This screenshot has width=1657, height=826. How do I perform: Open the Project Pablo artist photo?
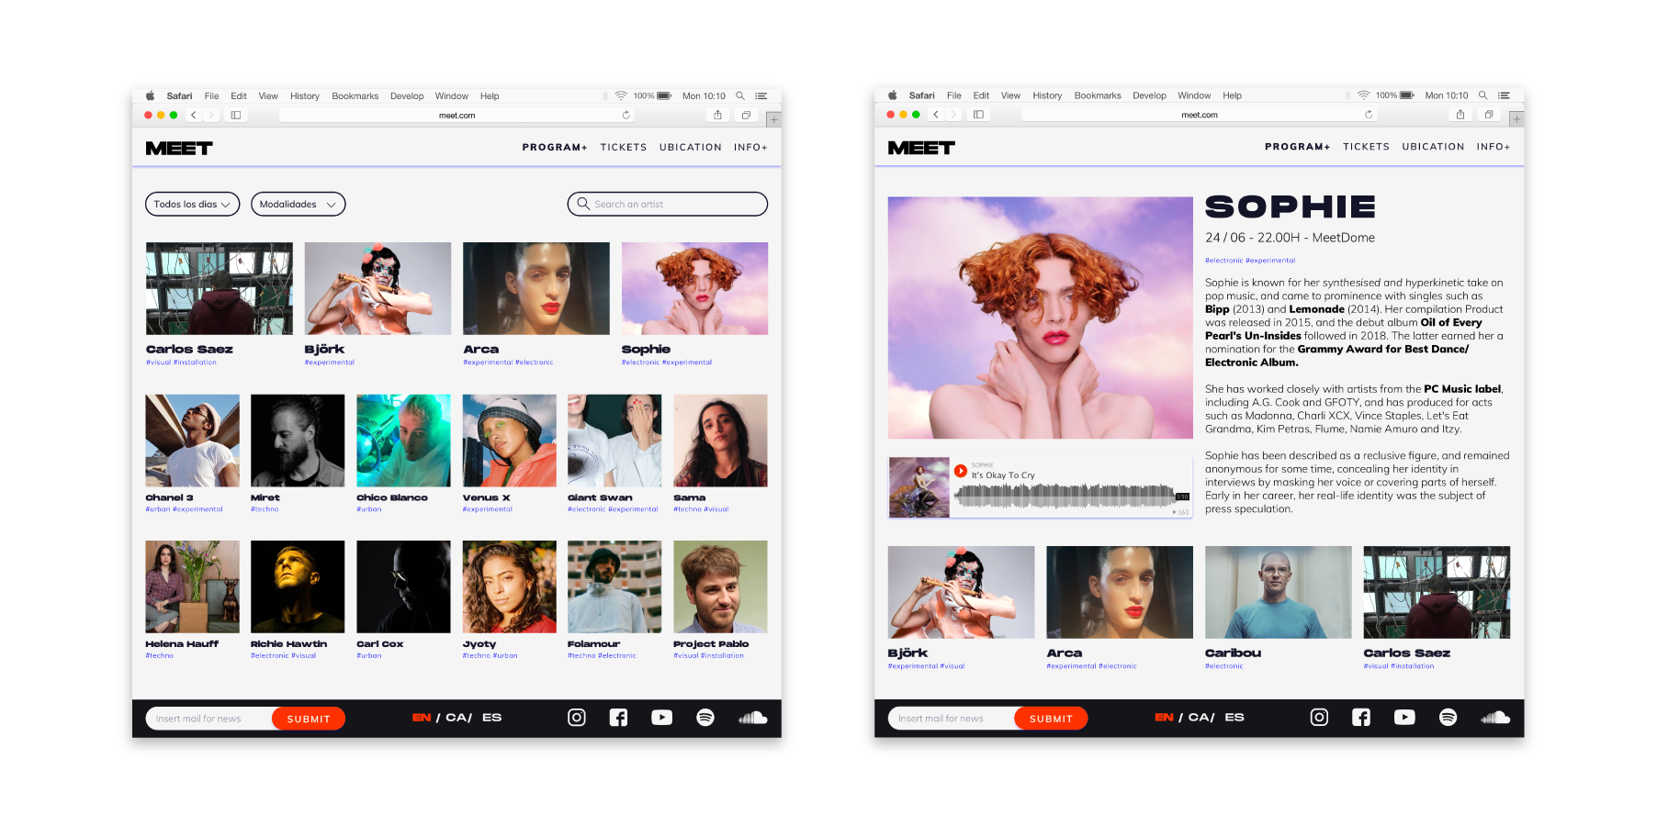[x=720, y=586]
